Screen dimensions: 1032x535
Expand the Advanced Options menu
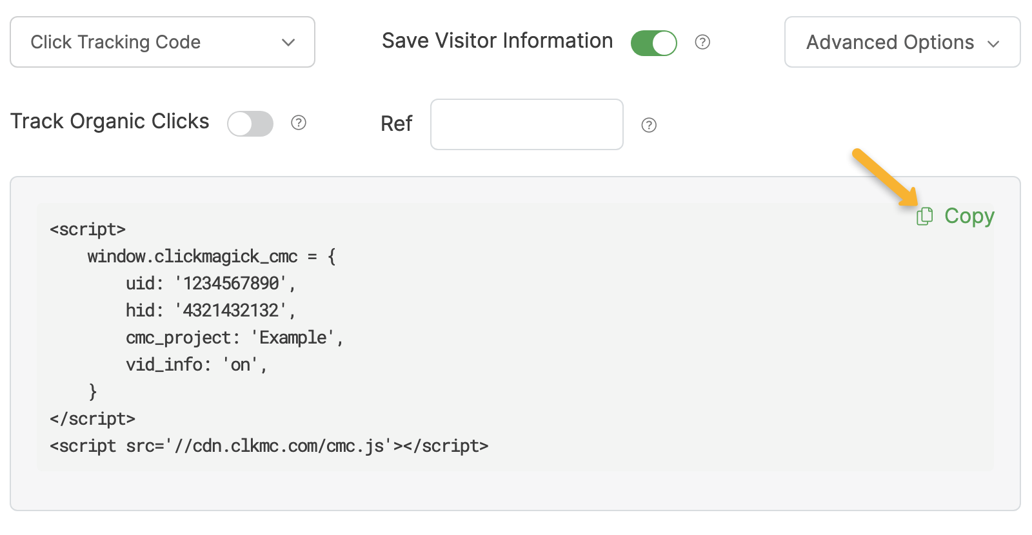[902, 42]
